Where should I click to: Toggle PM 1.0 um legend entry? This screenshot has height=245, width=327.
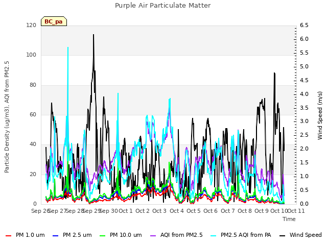click(x=25, y=235)
